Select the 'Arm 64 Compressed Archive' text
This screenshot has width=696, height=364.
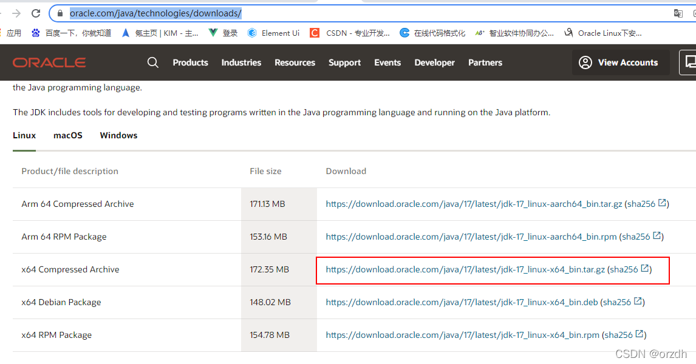click(78, 204)
